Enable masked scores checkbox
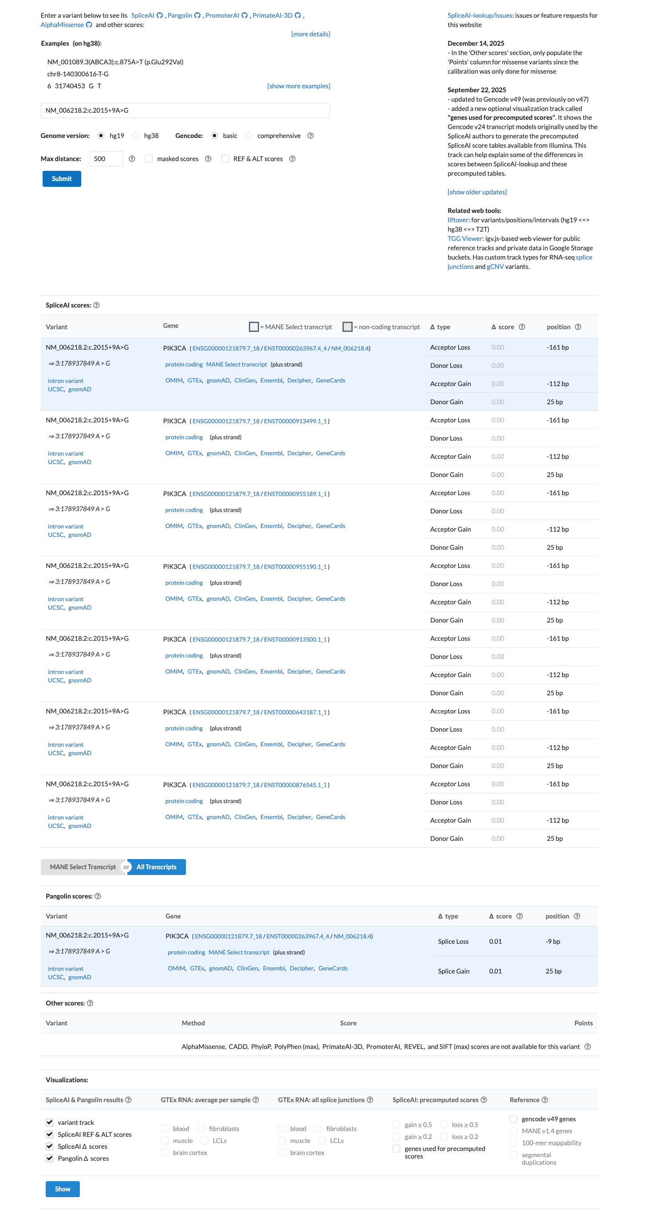The width and height of the screenshot is (645, 1222). [x=149, y=158]
